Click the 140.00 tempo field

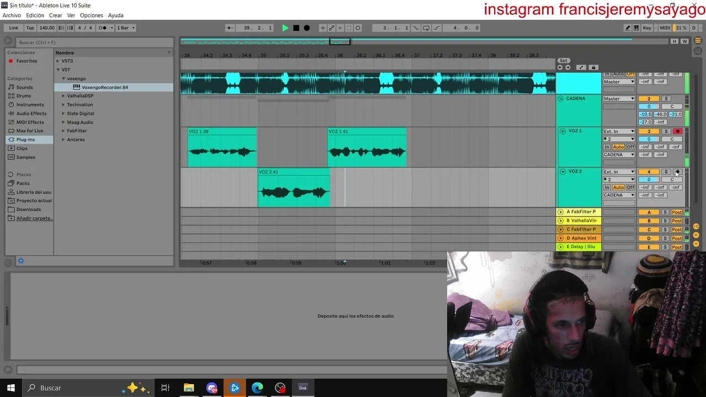tap(47, 28)
